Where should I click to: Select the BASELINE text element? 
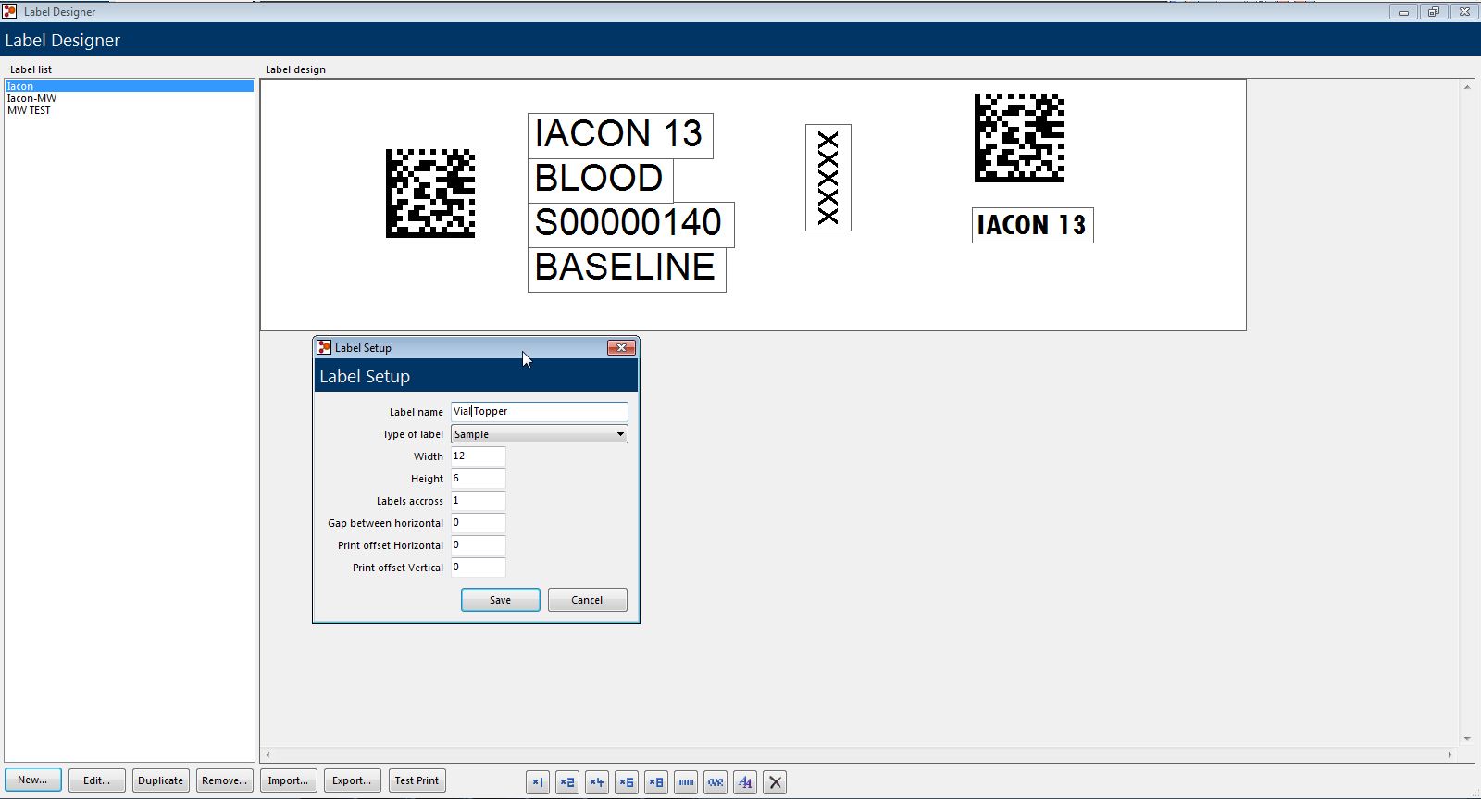tap(627, 268)
